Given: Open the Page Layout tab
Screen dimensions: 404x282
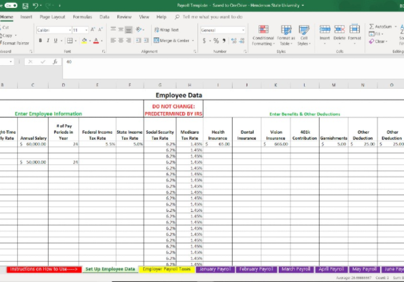Looking at the screenshot, I should 52,17.
